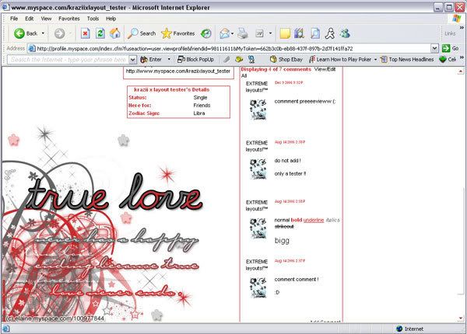Viewport: 467px width, 334px height.
Task: Open the Top News Headlines toolbar link
Action: (x=407, y=60)
